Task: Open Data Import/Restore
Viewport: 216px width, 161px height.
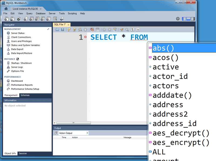Action: 22,53
